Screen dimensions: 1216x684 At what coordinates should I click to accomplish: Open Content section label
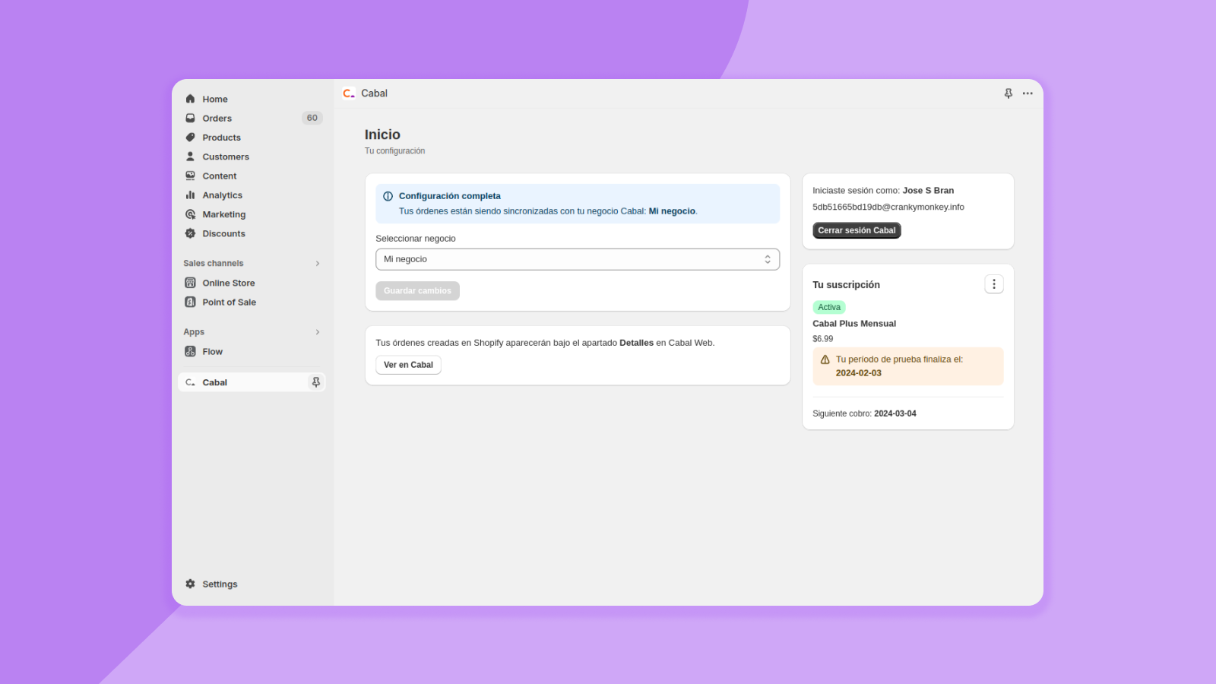(220, 176)
